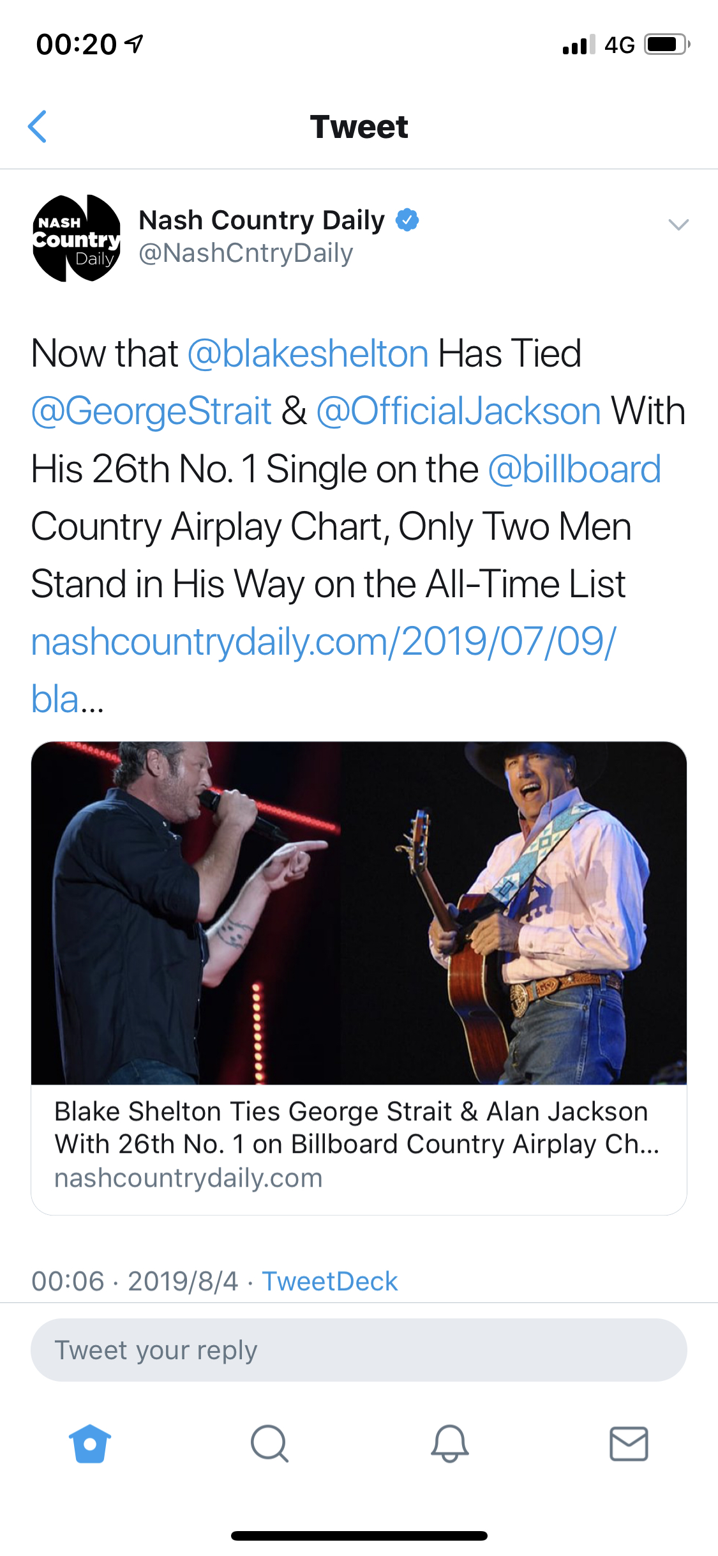Open @OfficialJackson mention link
The image size is (718, 1556).
(x=458, y=411)
